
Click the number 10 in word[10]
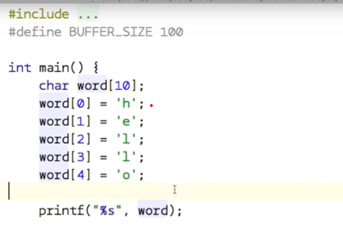[123, 85]
